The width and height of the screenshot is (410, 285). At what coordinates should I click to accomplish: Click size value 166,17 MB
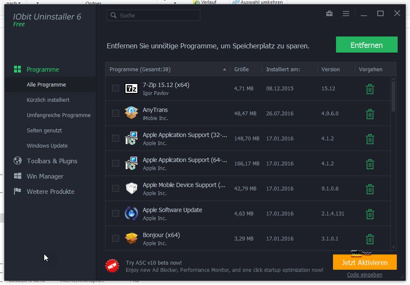pos(247,163)
